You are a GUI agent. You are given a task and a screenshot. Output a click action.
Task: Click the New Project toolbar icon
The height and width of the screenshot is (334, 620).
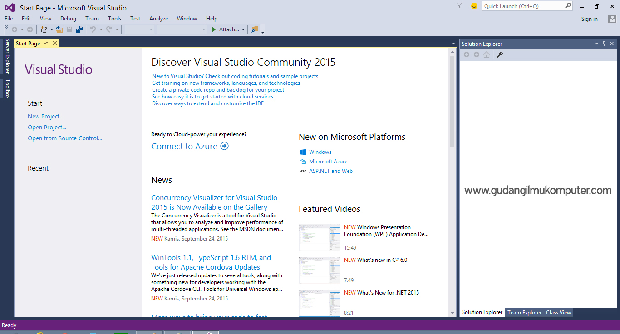point(44,29)
